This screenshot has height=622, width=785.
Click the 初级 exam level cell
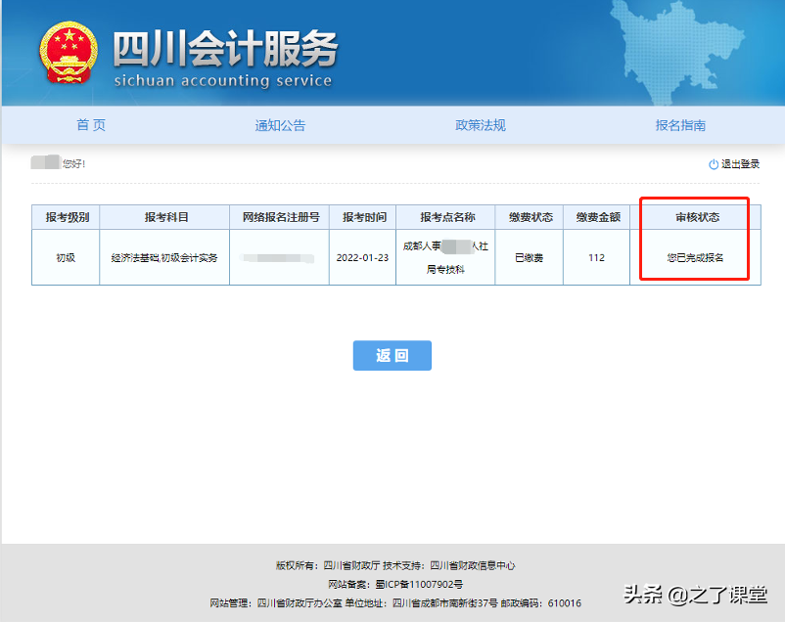(x=65, y=256)
